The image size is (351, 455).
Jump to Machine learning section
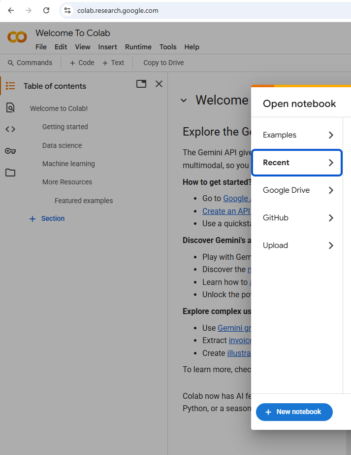(x=68, y=164)
